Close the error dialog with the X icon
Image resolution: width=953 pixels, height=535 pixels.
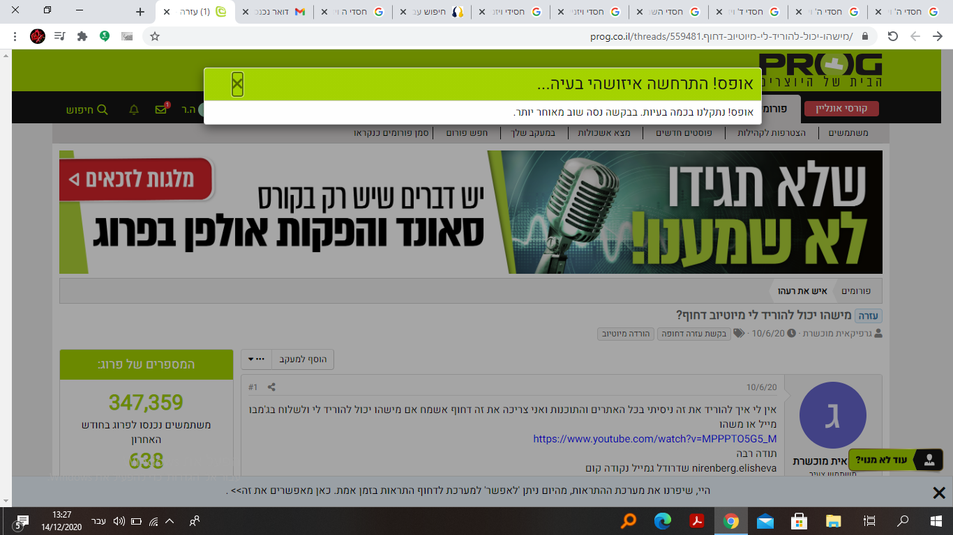(237, 84)
